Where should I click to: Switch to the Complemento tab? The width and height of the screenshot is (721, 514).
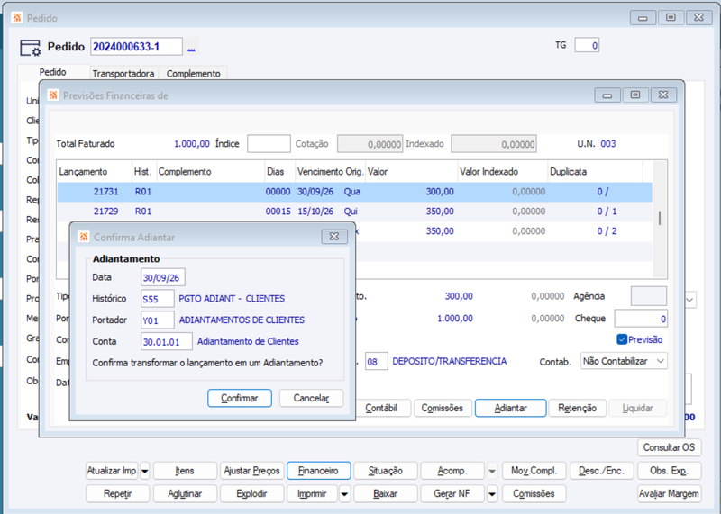point(193,74)
